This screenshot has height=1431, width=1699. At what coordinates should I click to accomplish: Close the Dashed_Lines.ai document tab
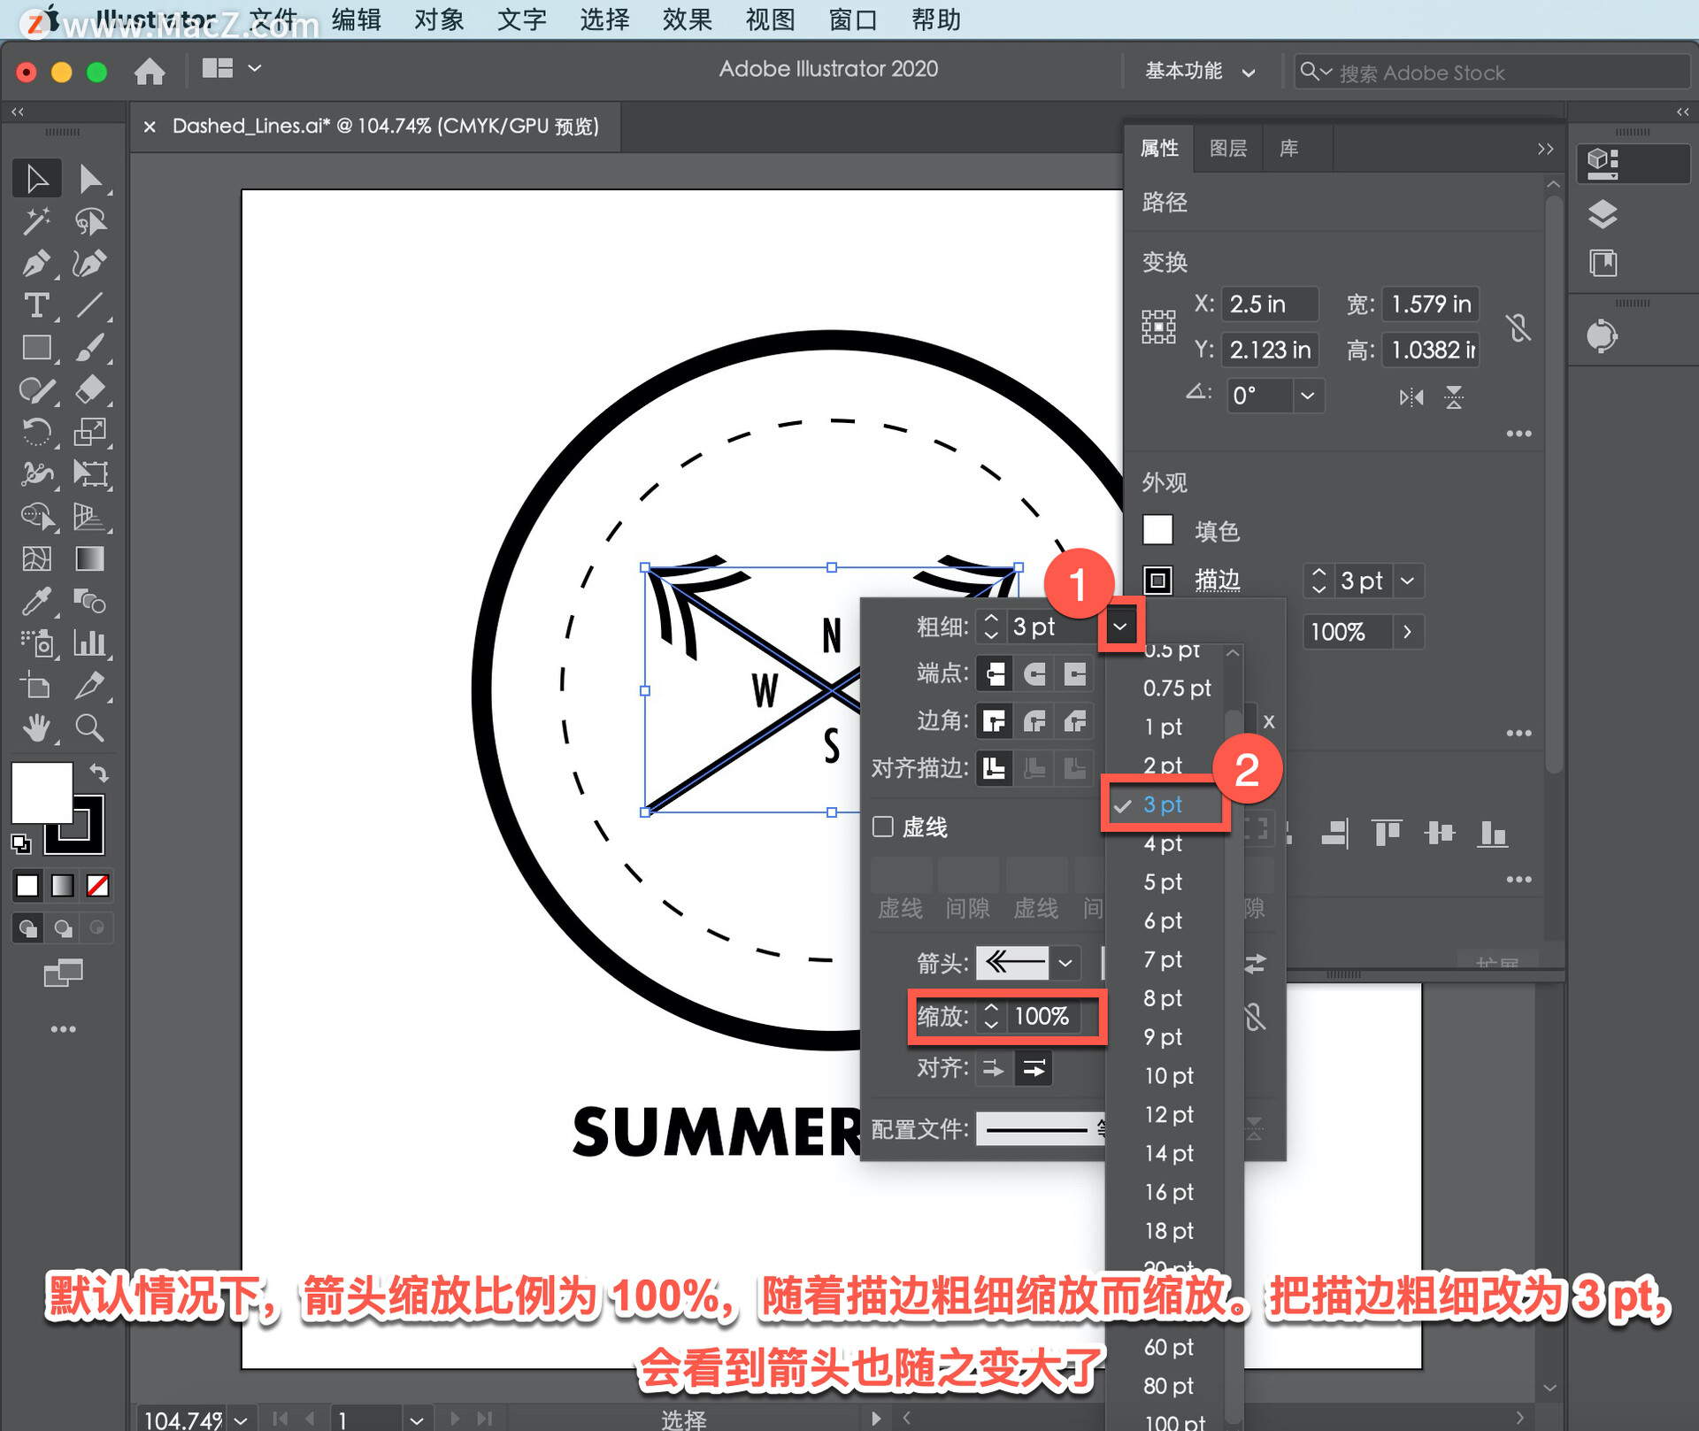(x=150, y=127)
